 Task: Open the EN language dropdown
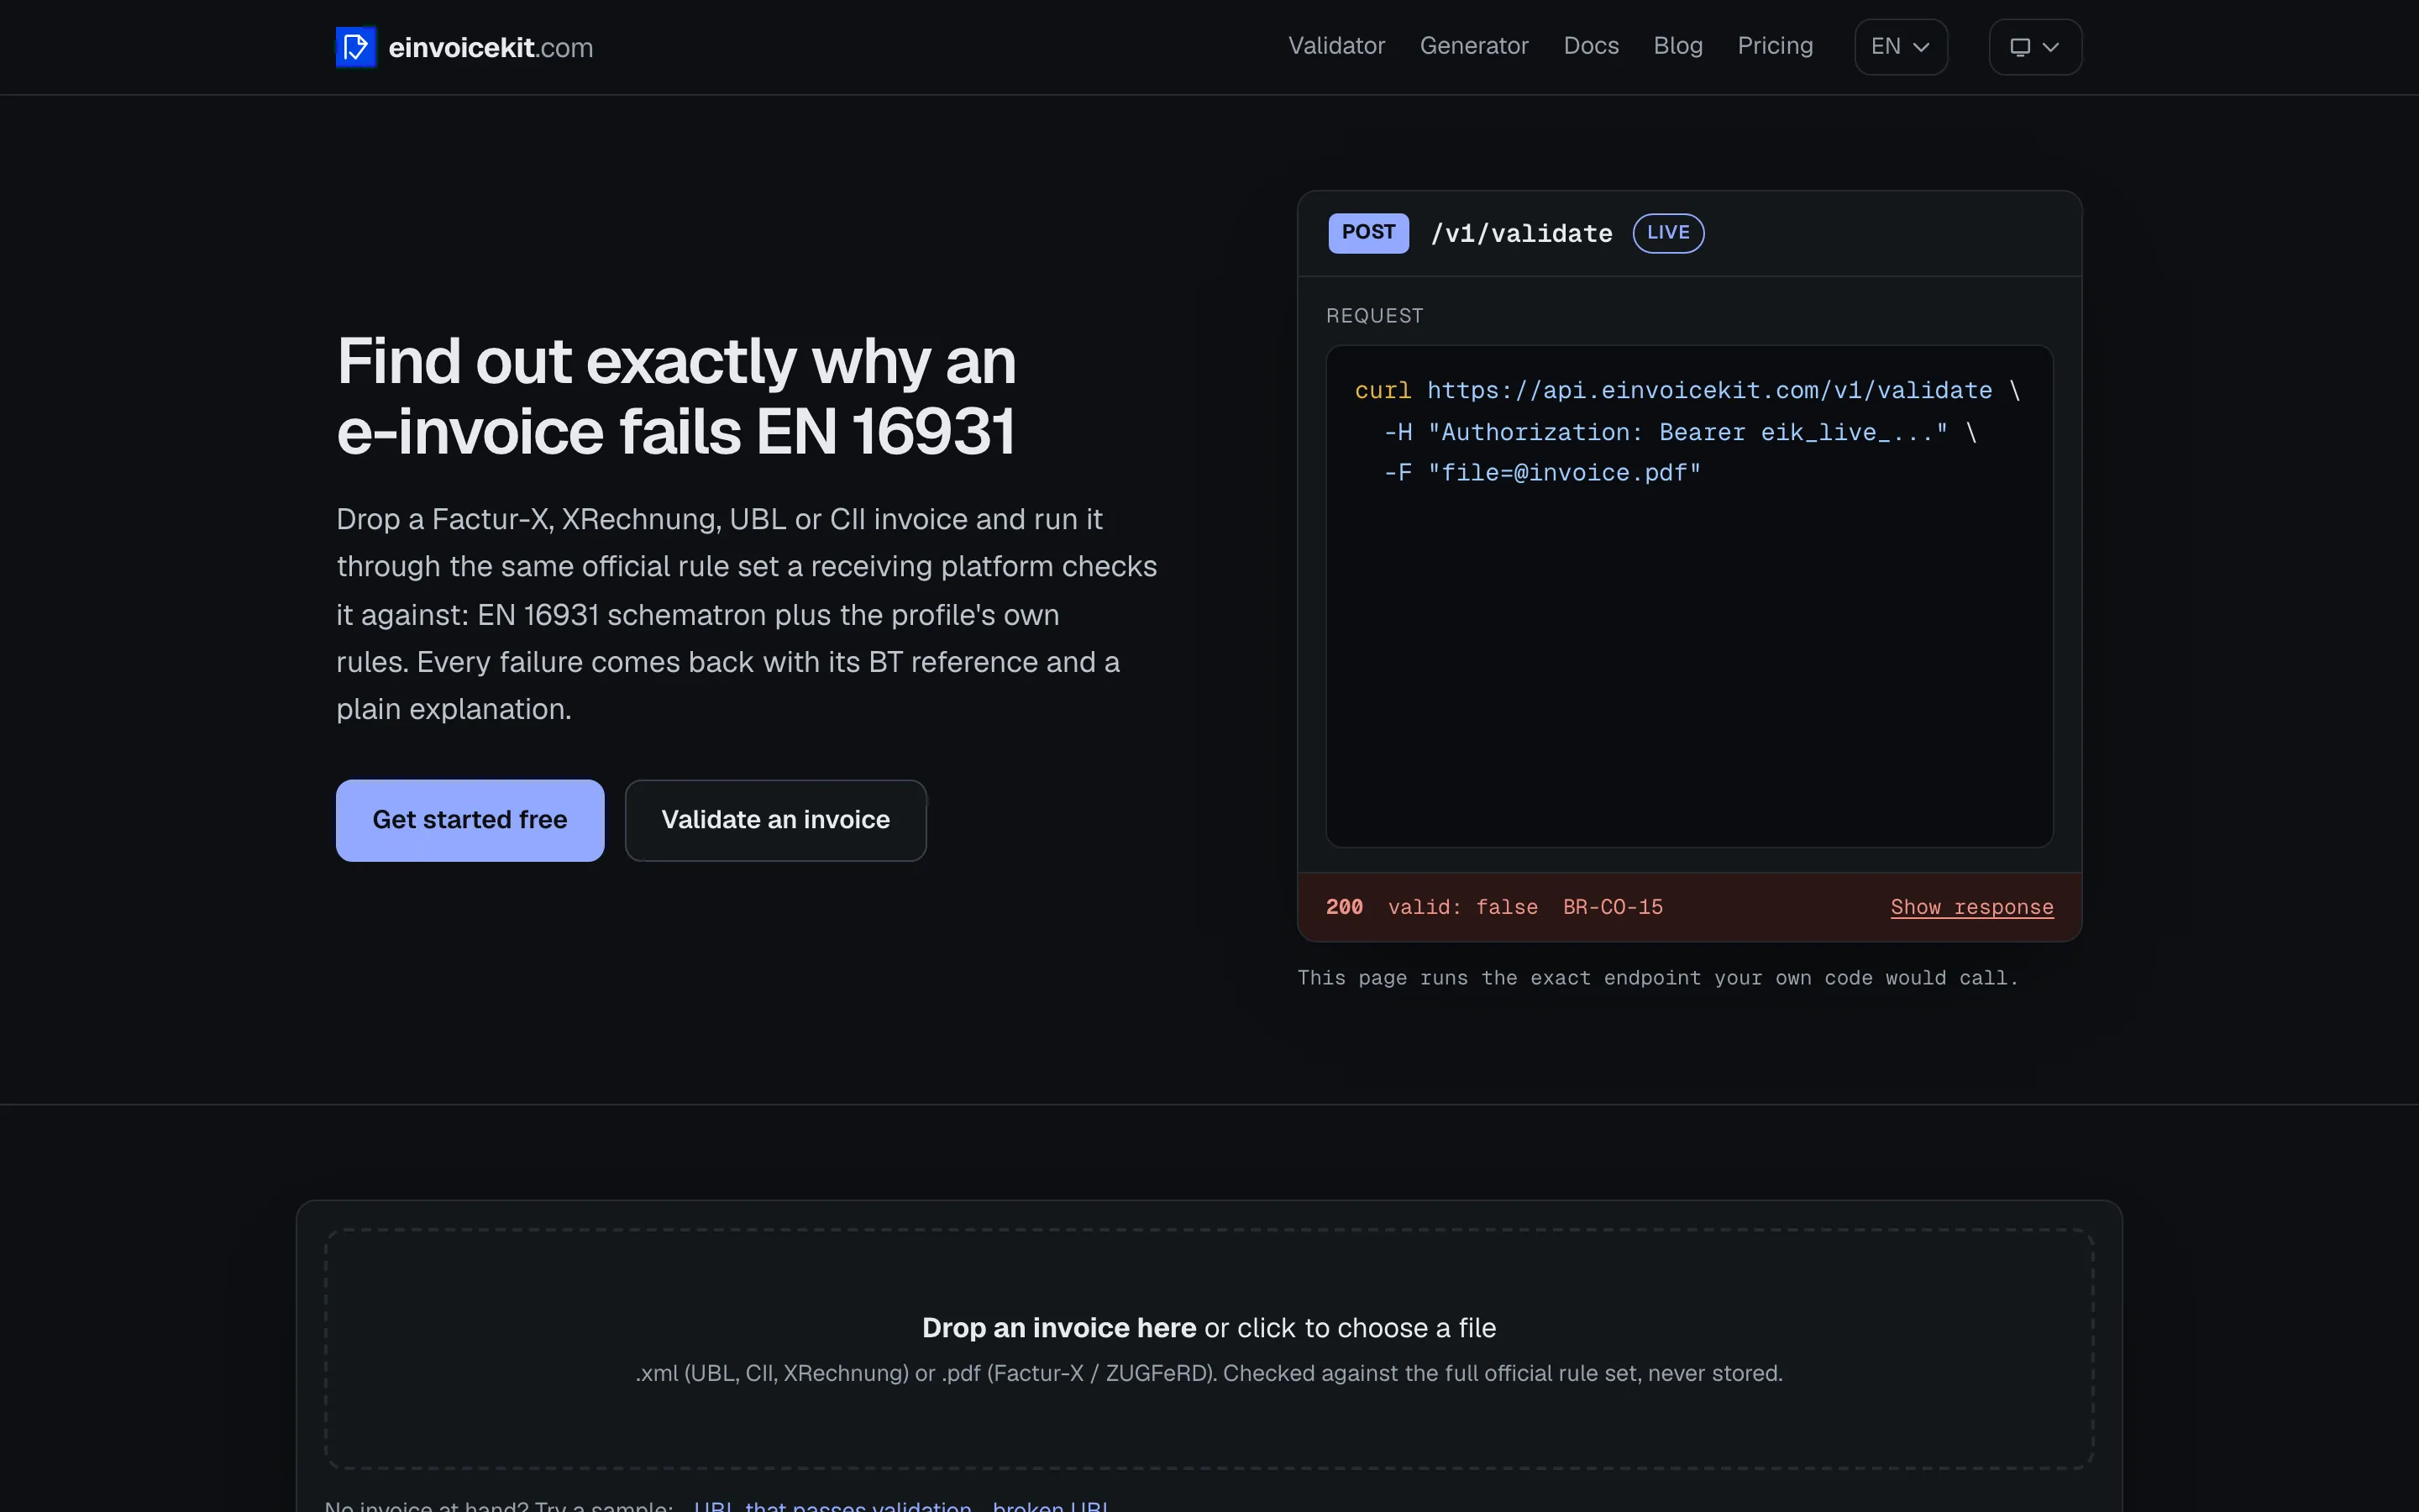[x=1900, y=47]
